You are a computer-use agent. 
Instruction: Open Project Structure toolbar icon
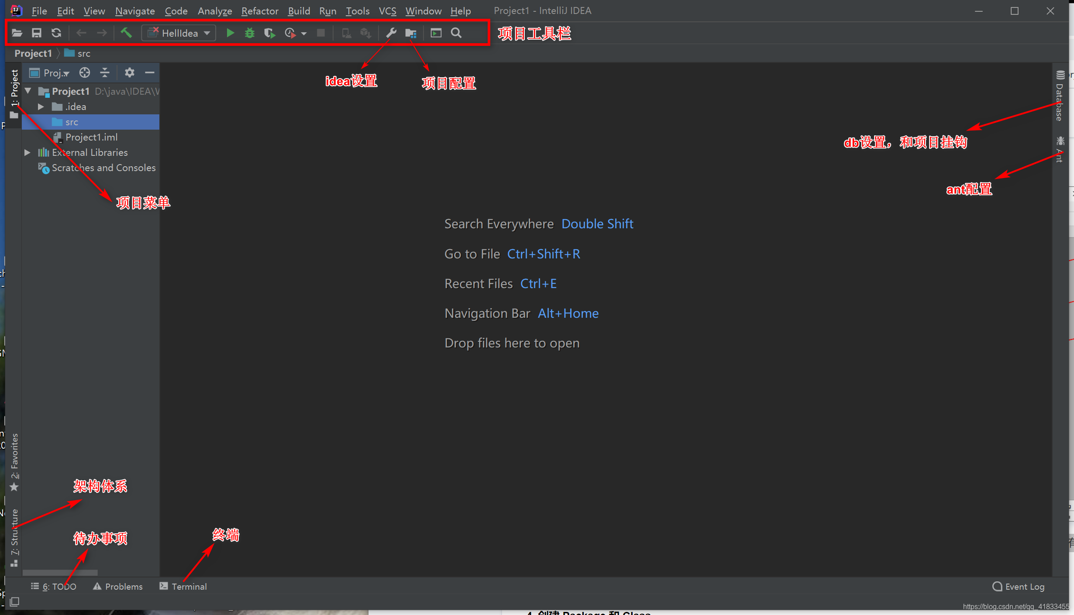(x=410, y=33)
